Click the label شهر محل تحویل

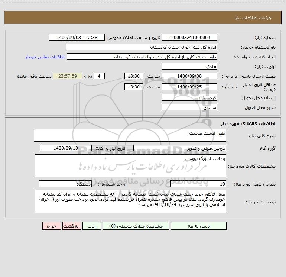point(260,107)
